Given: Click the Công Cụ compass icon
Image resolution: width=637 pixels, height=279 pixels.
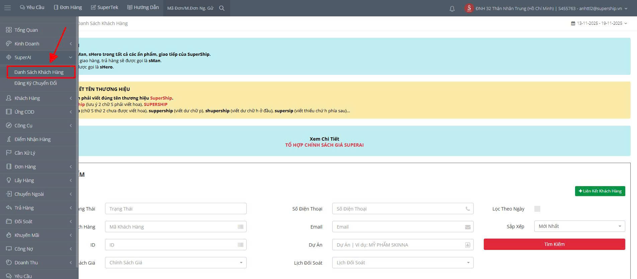Looking at the screenshot, I should [9, 126].
